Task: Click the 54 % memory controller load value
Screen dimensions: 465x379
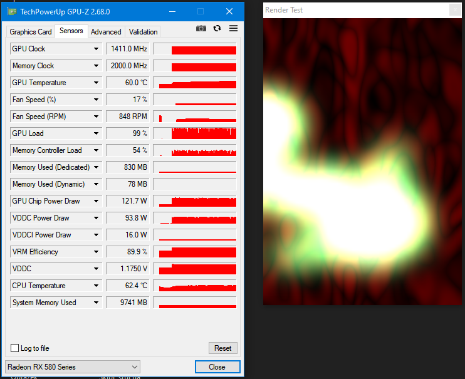Action: point(127,150)
